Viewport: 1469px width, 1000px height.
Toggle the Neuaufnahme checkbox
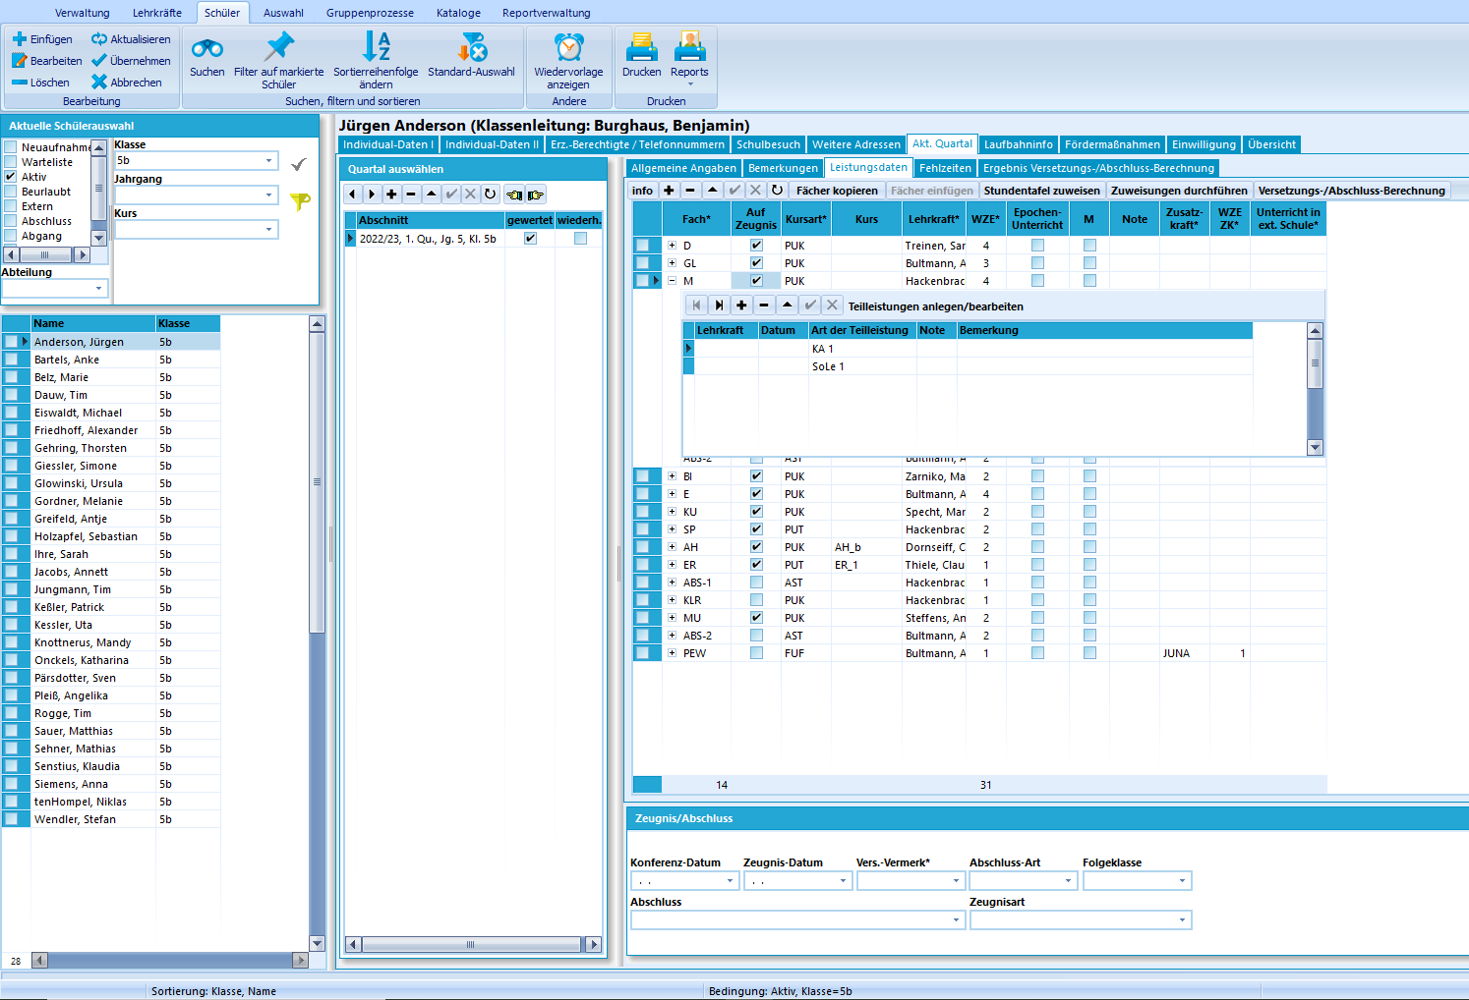coord(11,147)
